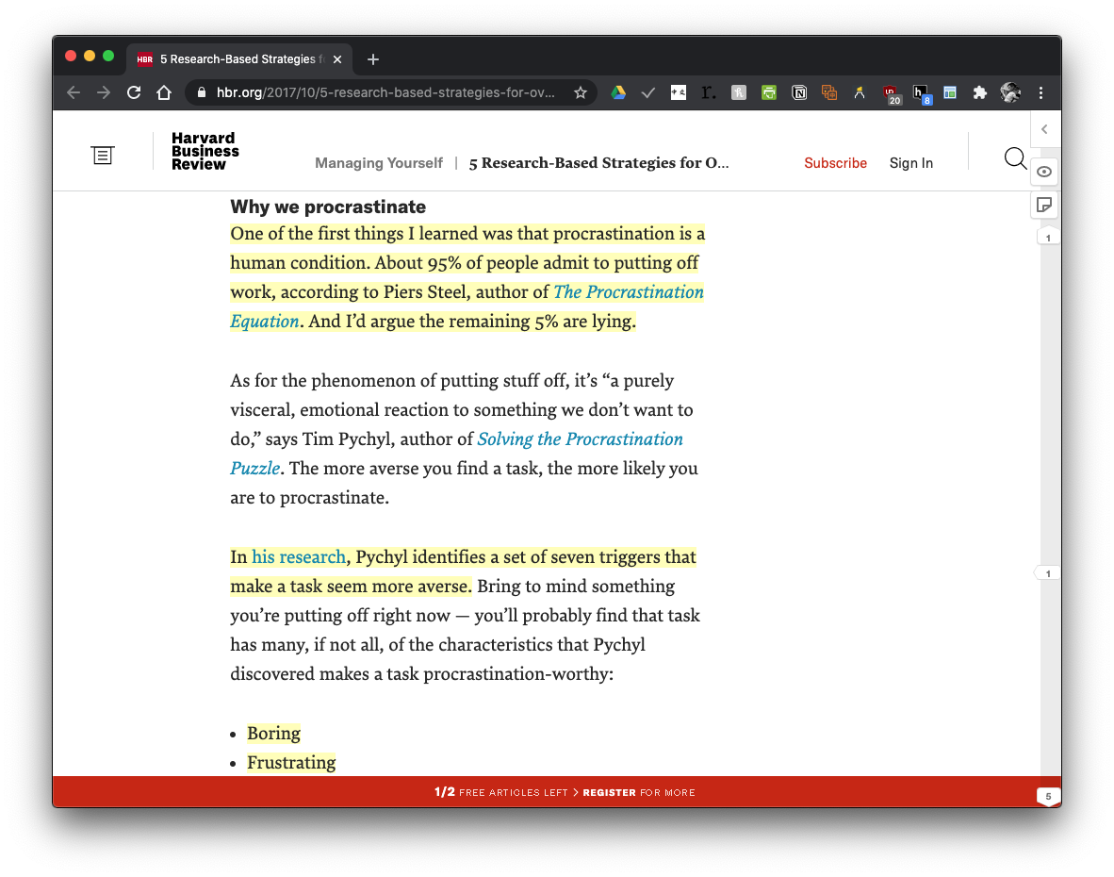Open the 'Managing Yourself' section link

pos(379,163)
